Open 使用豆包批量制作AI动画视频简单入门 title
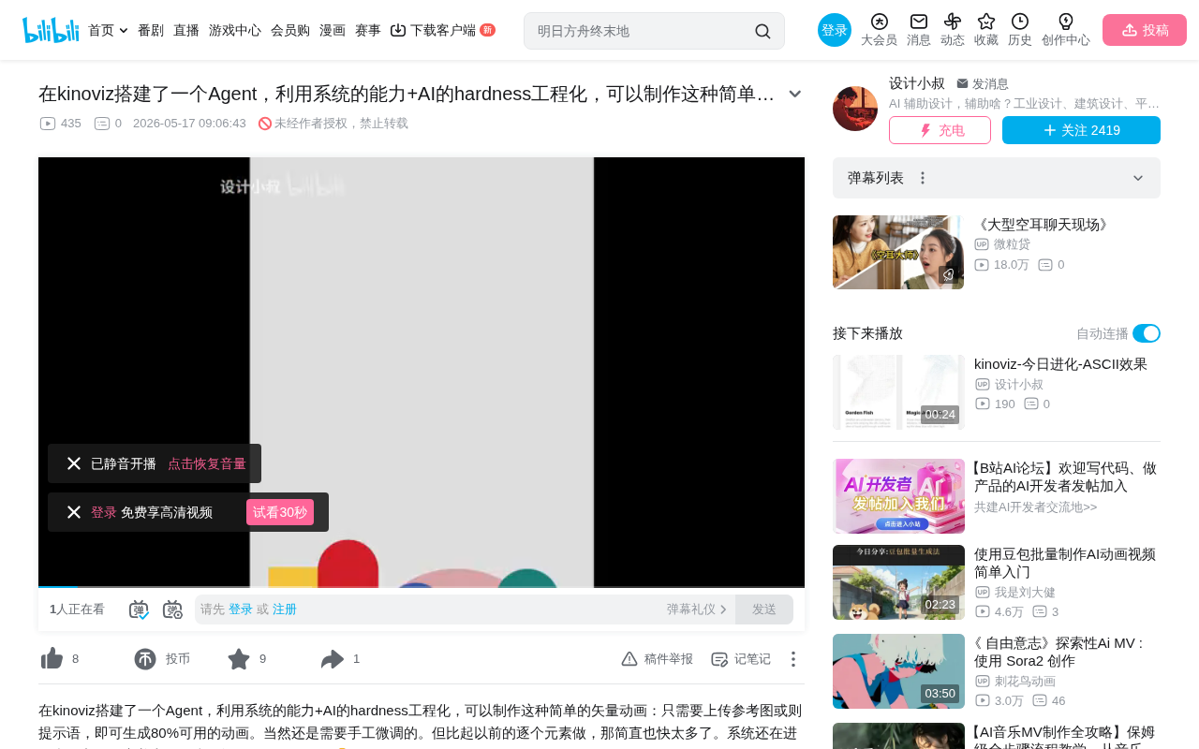Image resolution: width=1199 pixels, height=749 pixels. (1065, 563)
